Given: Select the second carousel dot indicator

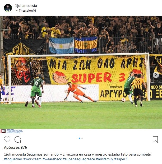Looking at the screenshot, I should coord(82,138).
